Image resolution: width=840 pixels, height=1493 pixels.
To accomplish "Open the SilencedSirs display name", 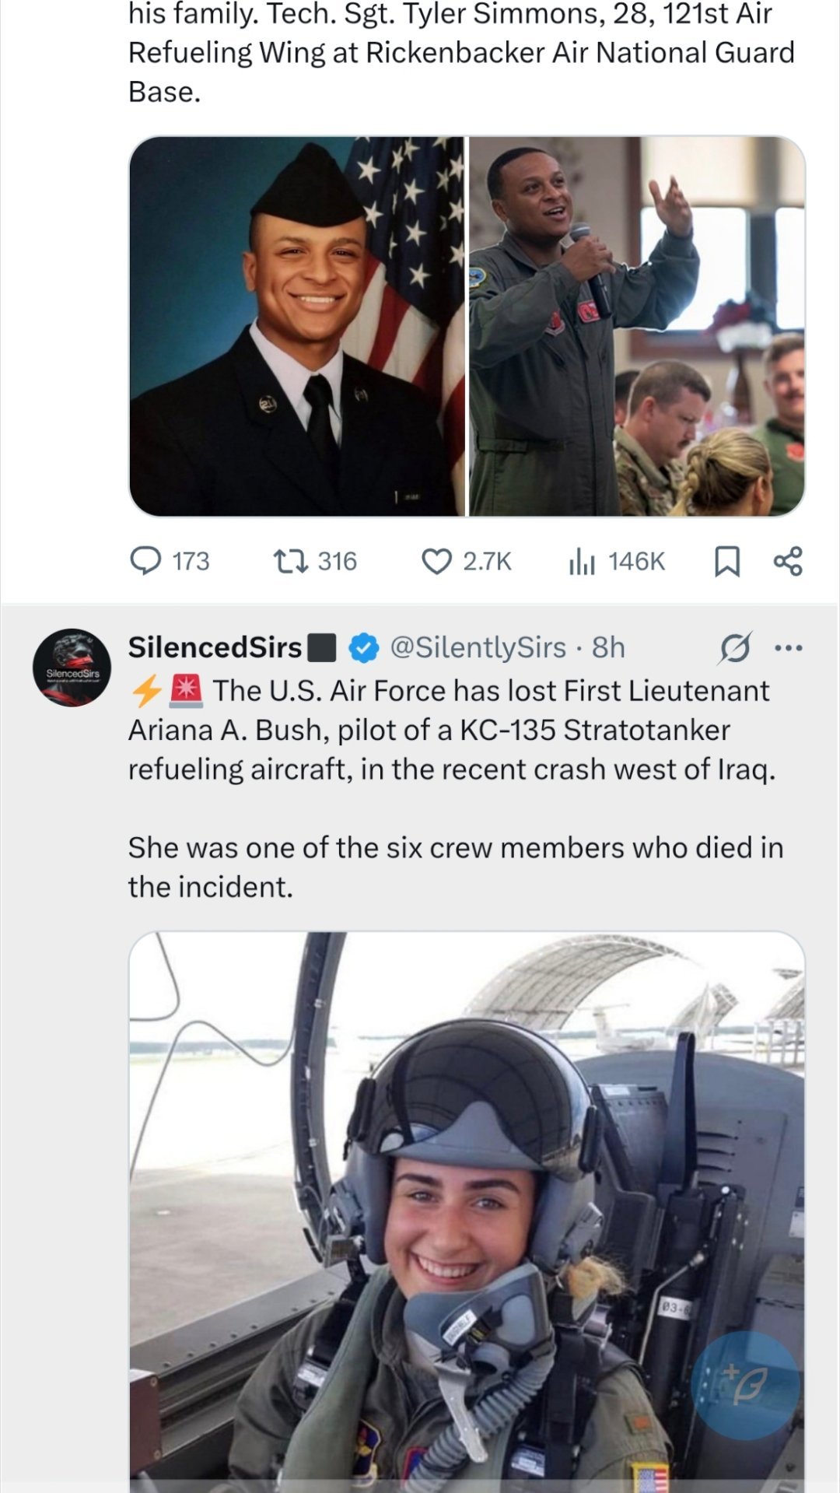I will [215, 647].
